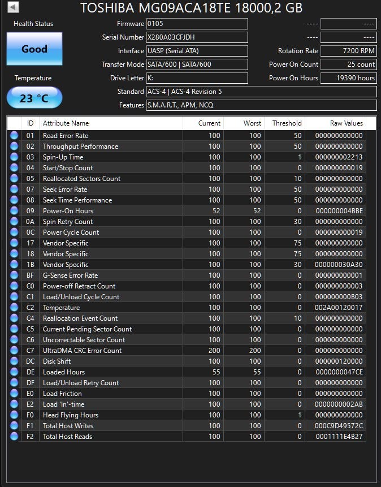Click threshold 75 in row 18
381x487 pixels.
(x=297, y=254)
